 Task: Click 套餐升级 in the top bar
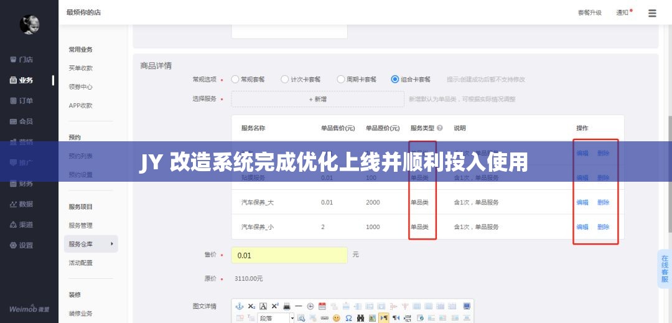(x=589, y=12)
